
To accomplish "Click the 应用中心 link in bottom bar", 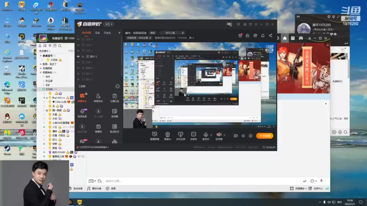I will click(x=316, y=189).
